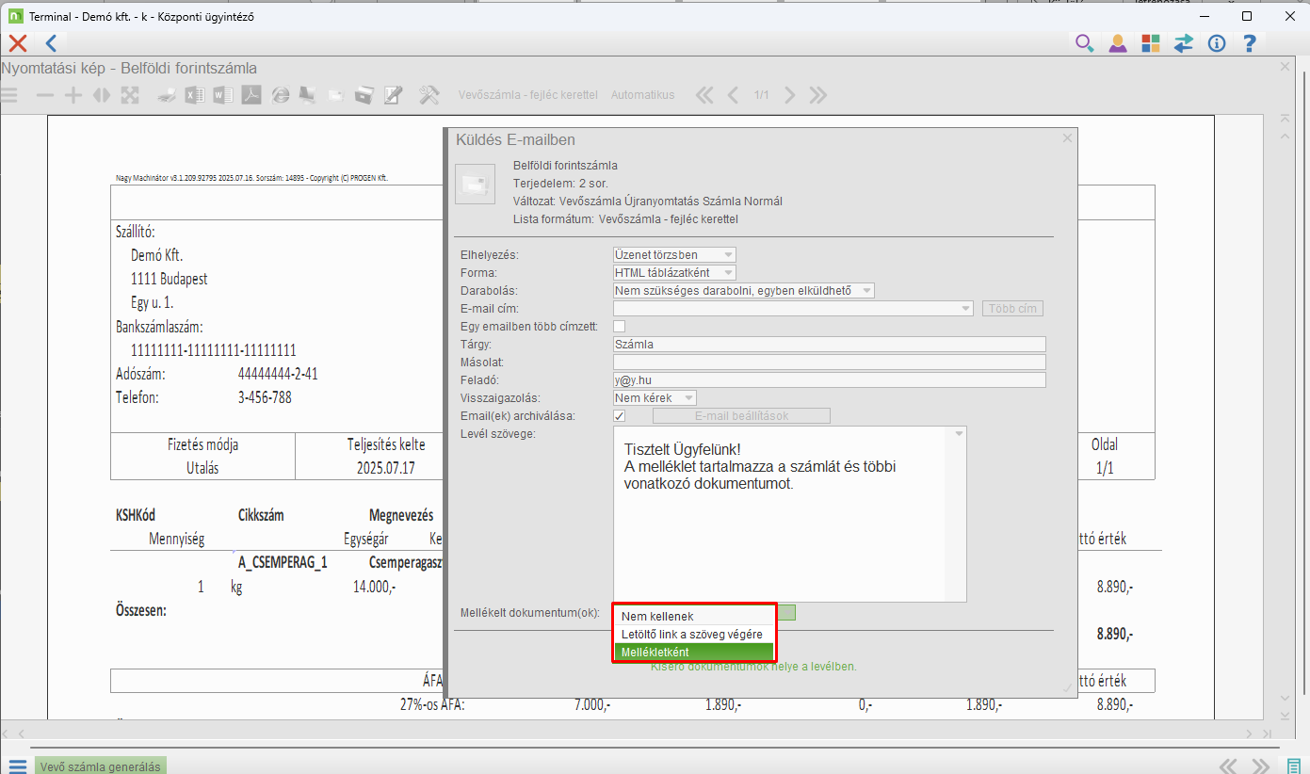
Task: Click the four-colored squares modules icon
Action: (x=1150, y=43)
